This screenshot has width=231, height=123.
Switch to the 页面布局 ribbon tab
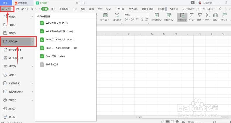(64, 9)
